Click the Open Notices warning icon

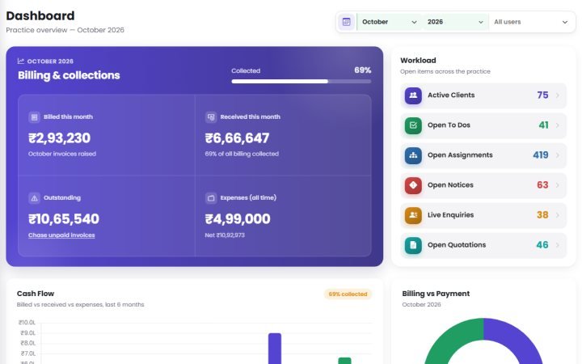pos(413,185)
